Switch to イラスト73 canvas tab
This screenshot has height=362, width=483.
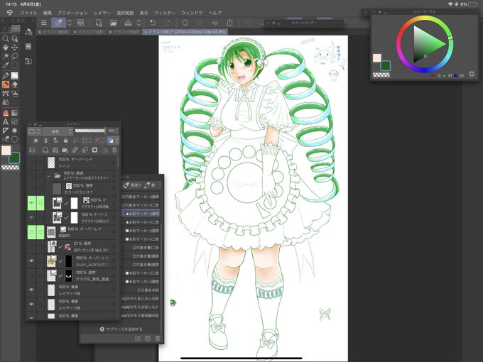coord(89,32)
